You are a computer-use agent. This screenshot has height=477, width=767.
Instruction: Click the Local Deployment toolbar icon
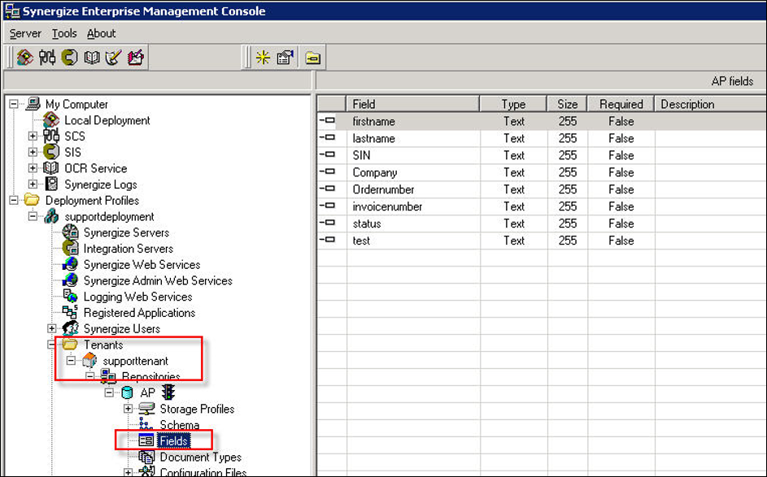pyautogui.click(x=25, y=58)
